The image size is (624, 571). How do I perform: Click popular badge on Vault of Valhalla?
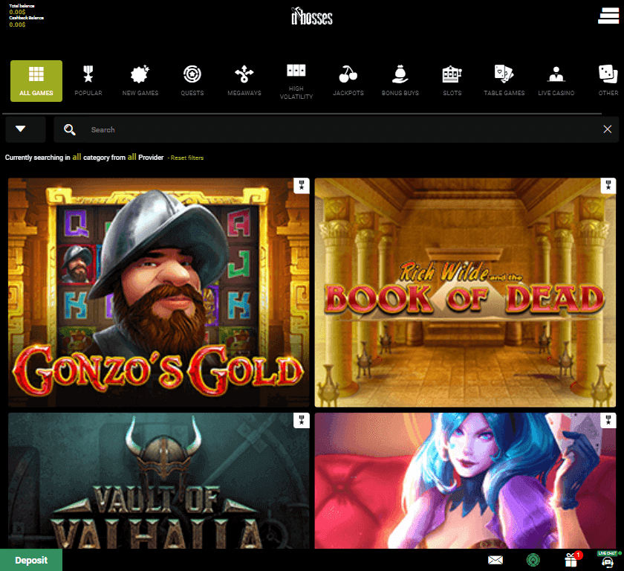302,421
